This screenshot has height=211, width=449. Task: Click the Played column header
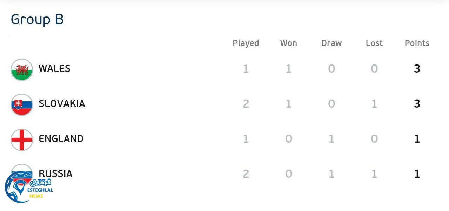click(x=246, y=43)
